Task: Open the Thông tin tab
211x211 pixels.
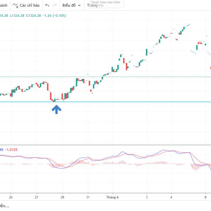Action: tap(95, 5)
